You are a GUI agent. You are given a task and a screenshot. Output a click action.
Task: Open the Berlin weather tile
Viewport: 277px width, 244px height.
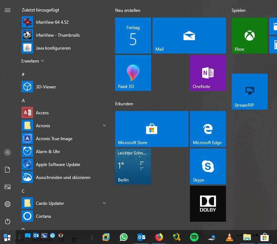point(133,166)
